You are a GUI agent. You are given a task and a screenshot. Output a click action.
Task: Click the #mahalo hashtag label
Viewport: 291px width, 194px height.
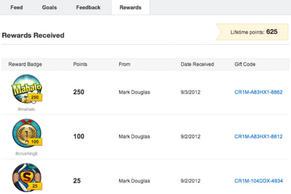(26, 109)
